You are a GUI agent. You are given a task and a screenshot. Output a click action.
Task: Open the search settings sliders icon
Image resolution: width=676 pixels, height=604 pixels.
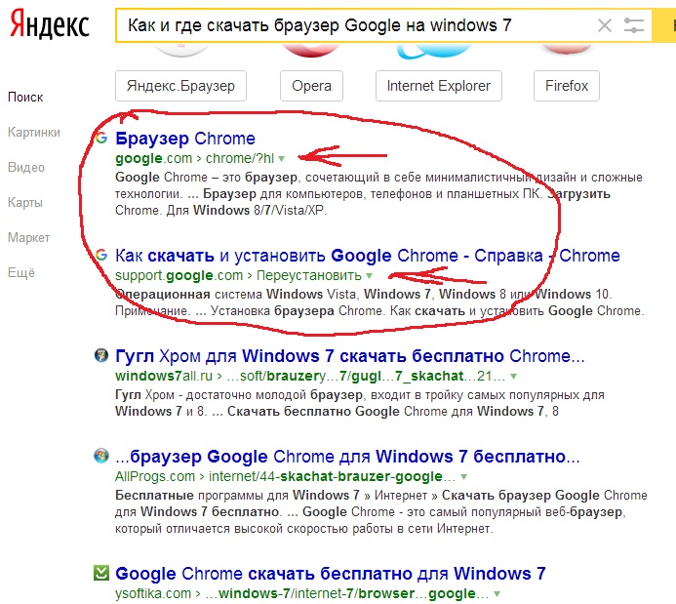click(633, 25)
